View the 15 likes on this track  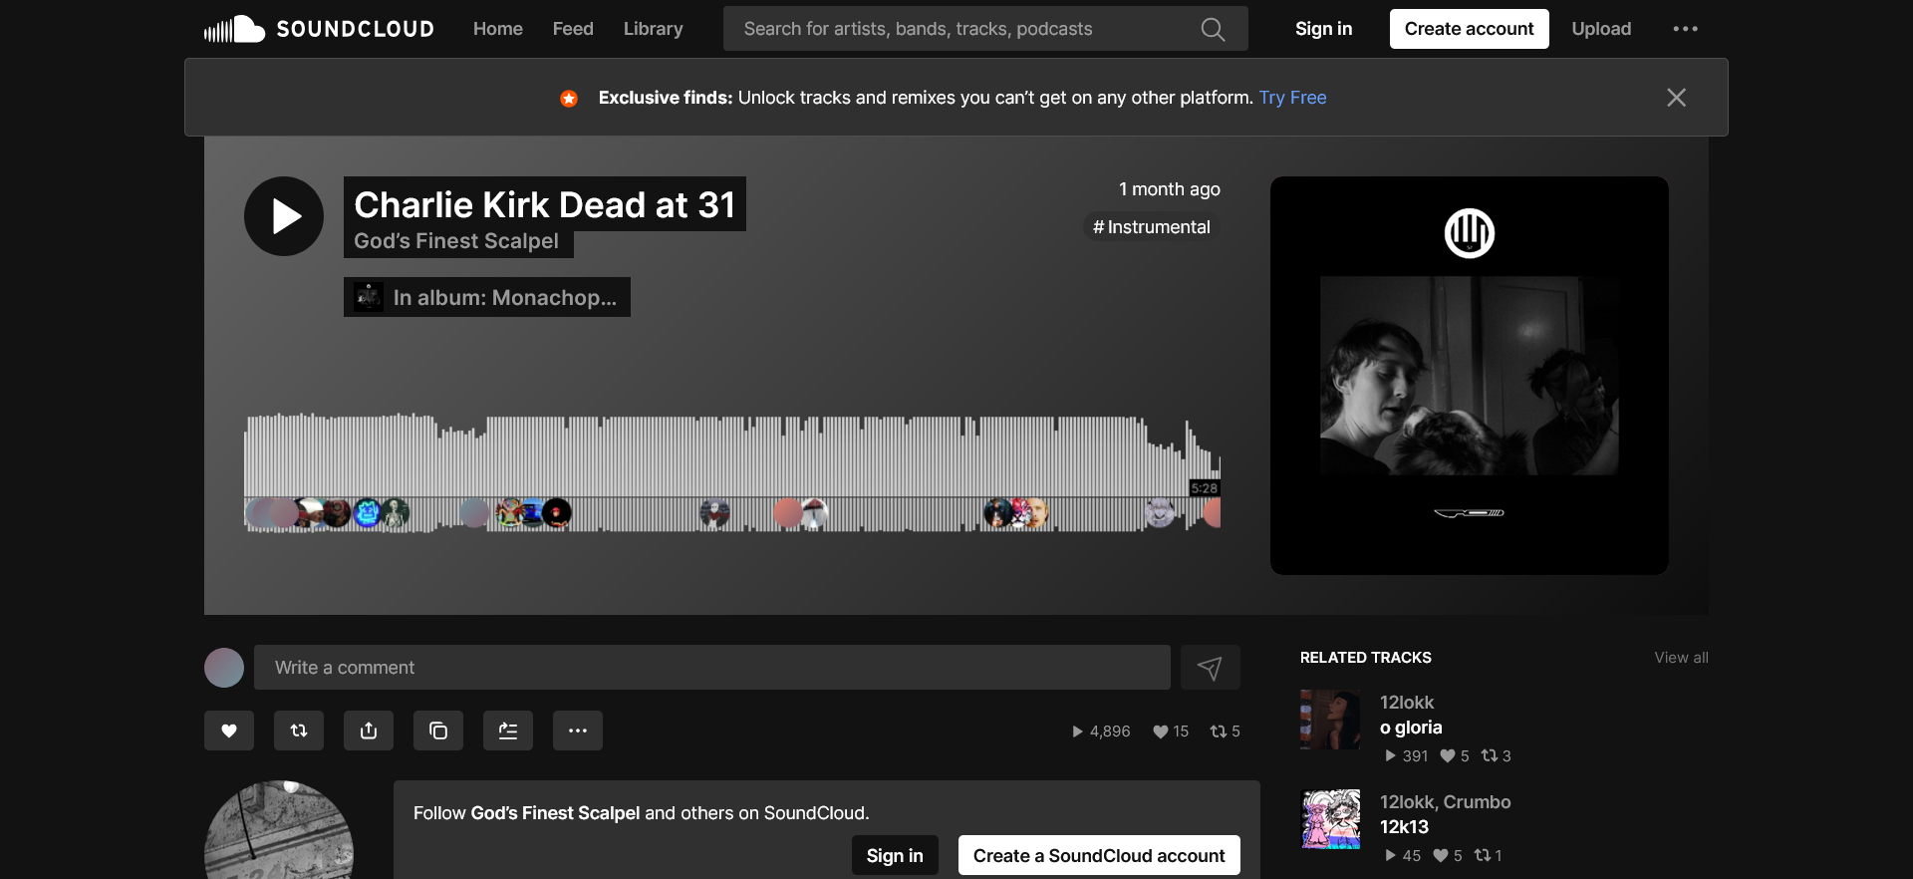click(x=1171, y=732)
